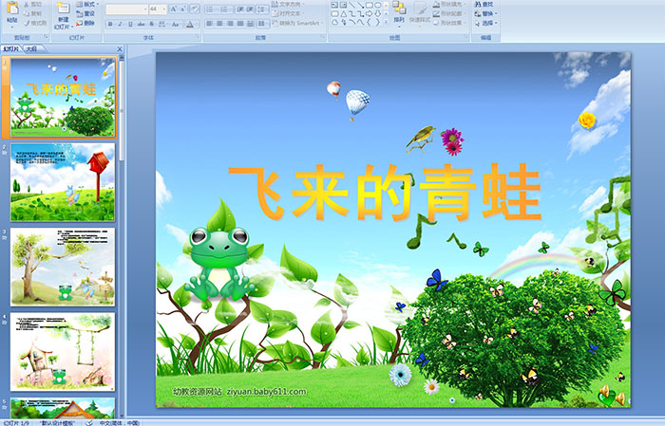
Task: Increase list indent level
Action: 250,9
